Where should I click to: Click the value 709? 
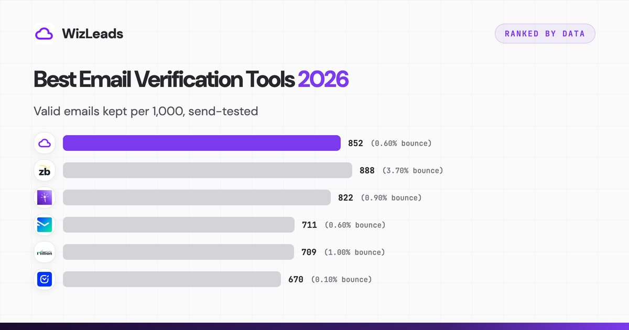(309, 252)
